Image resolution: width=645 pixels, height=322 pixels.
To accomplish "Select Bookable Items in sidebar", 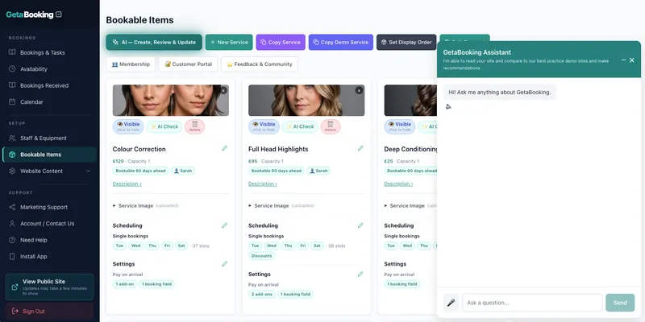I will (49, 155).
